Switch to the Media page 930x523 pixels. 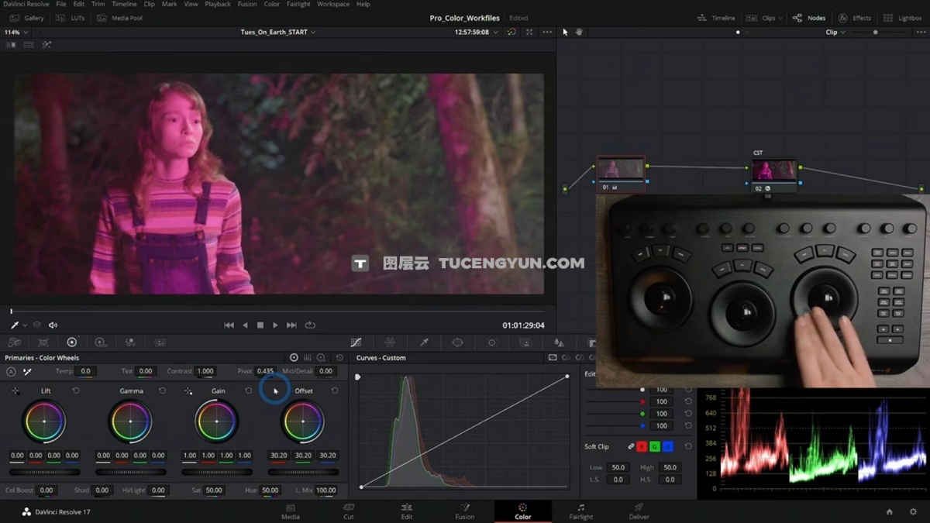tap(291, 511)
